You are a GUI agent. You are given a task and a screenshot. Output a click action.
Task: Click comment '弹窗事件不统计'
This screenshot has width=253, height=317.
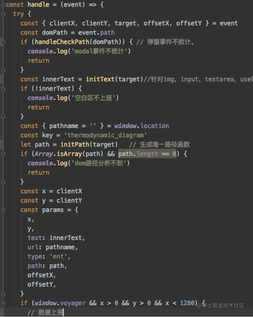tap(169, 42)
